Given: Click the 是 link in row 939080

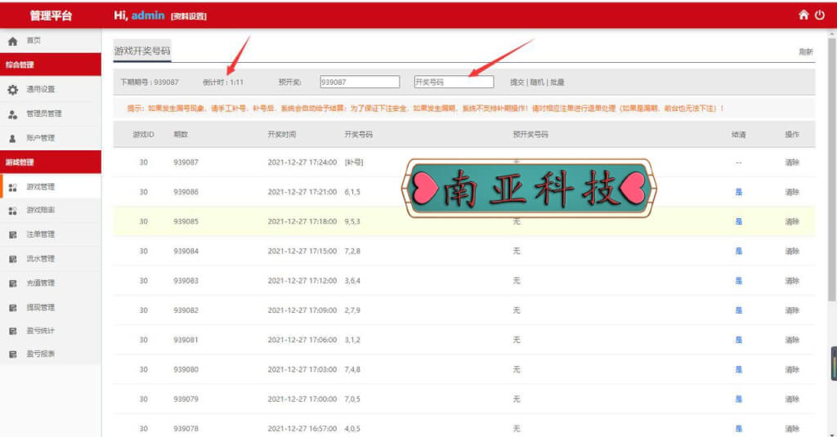Looking at the screenshot, I should (x=739, y=370).
